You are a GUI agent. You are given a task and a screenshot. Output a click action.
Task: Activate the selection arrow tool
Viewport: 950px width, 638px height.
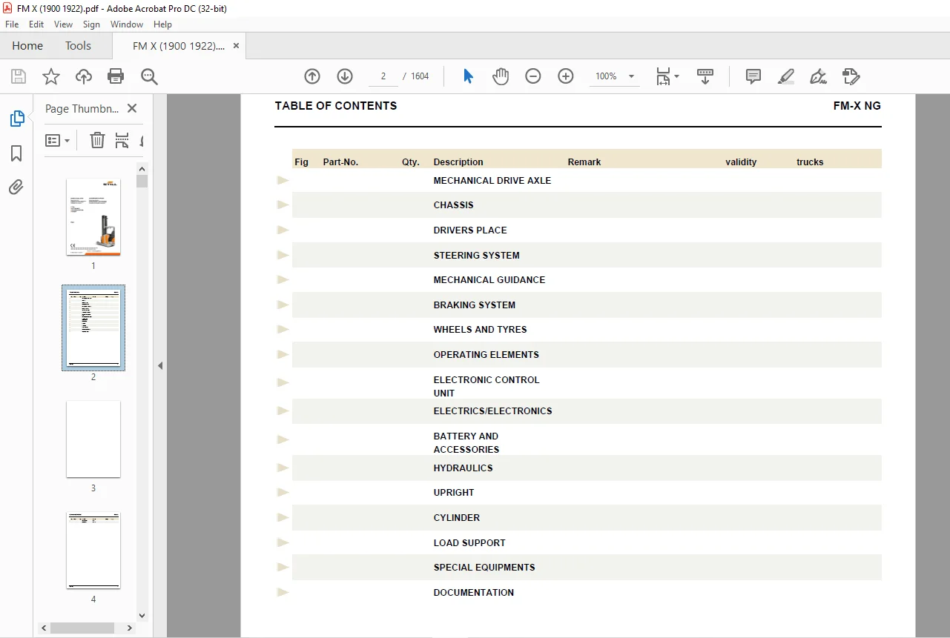point(468,76)
